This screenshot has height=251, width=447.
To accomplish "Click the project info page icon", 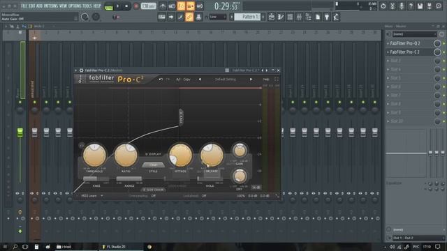I will pos(318,17).
